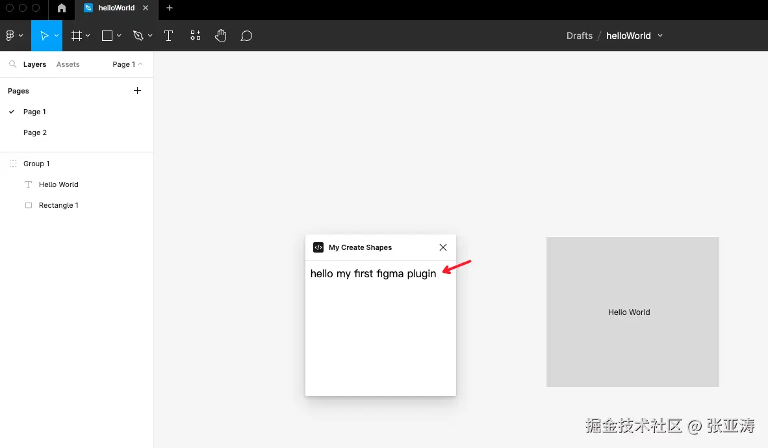Select the Pen tool
The width and height of the screenshot is (768, 448).
(138, 36)
